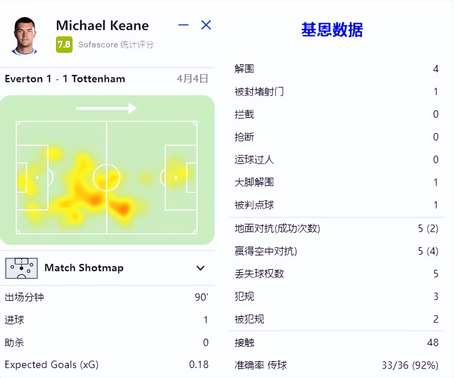Select the 出场分钟 stat row

(x=107, y=297)
